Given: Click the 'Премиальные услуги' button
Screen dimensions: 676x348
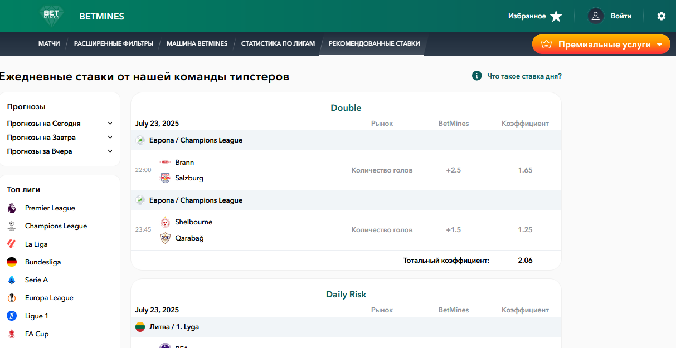Looking at the screenshot, I should (601, 45).
